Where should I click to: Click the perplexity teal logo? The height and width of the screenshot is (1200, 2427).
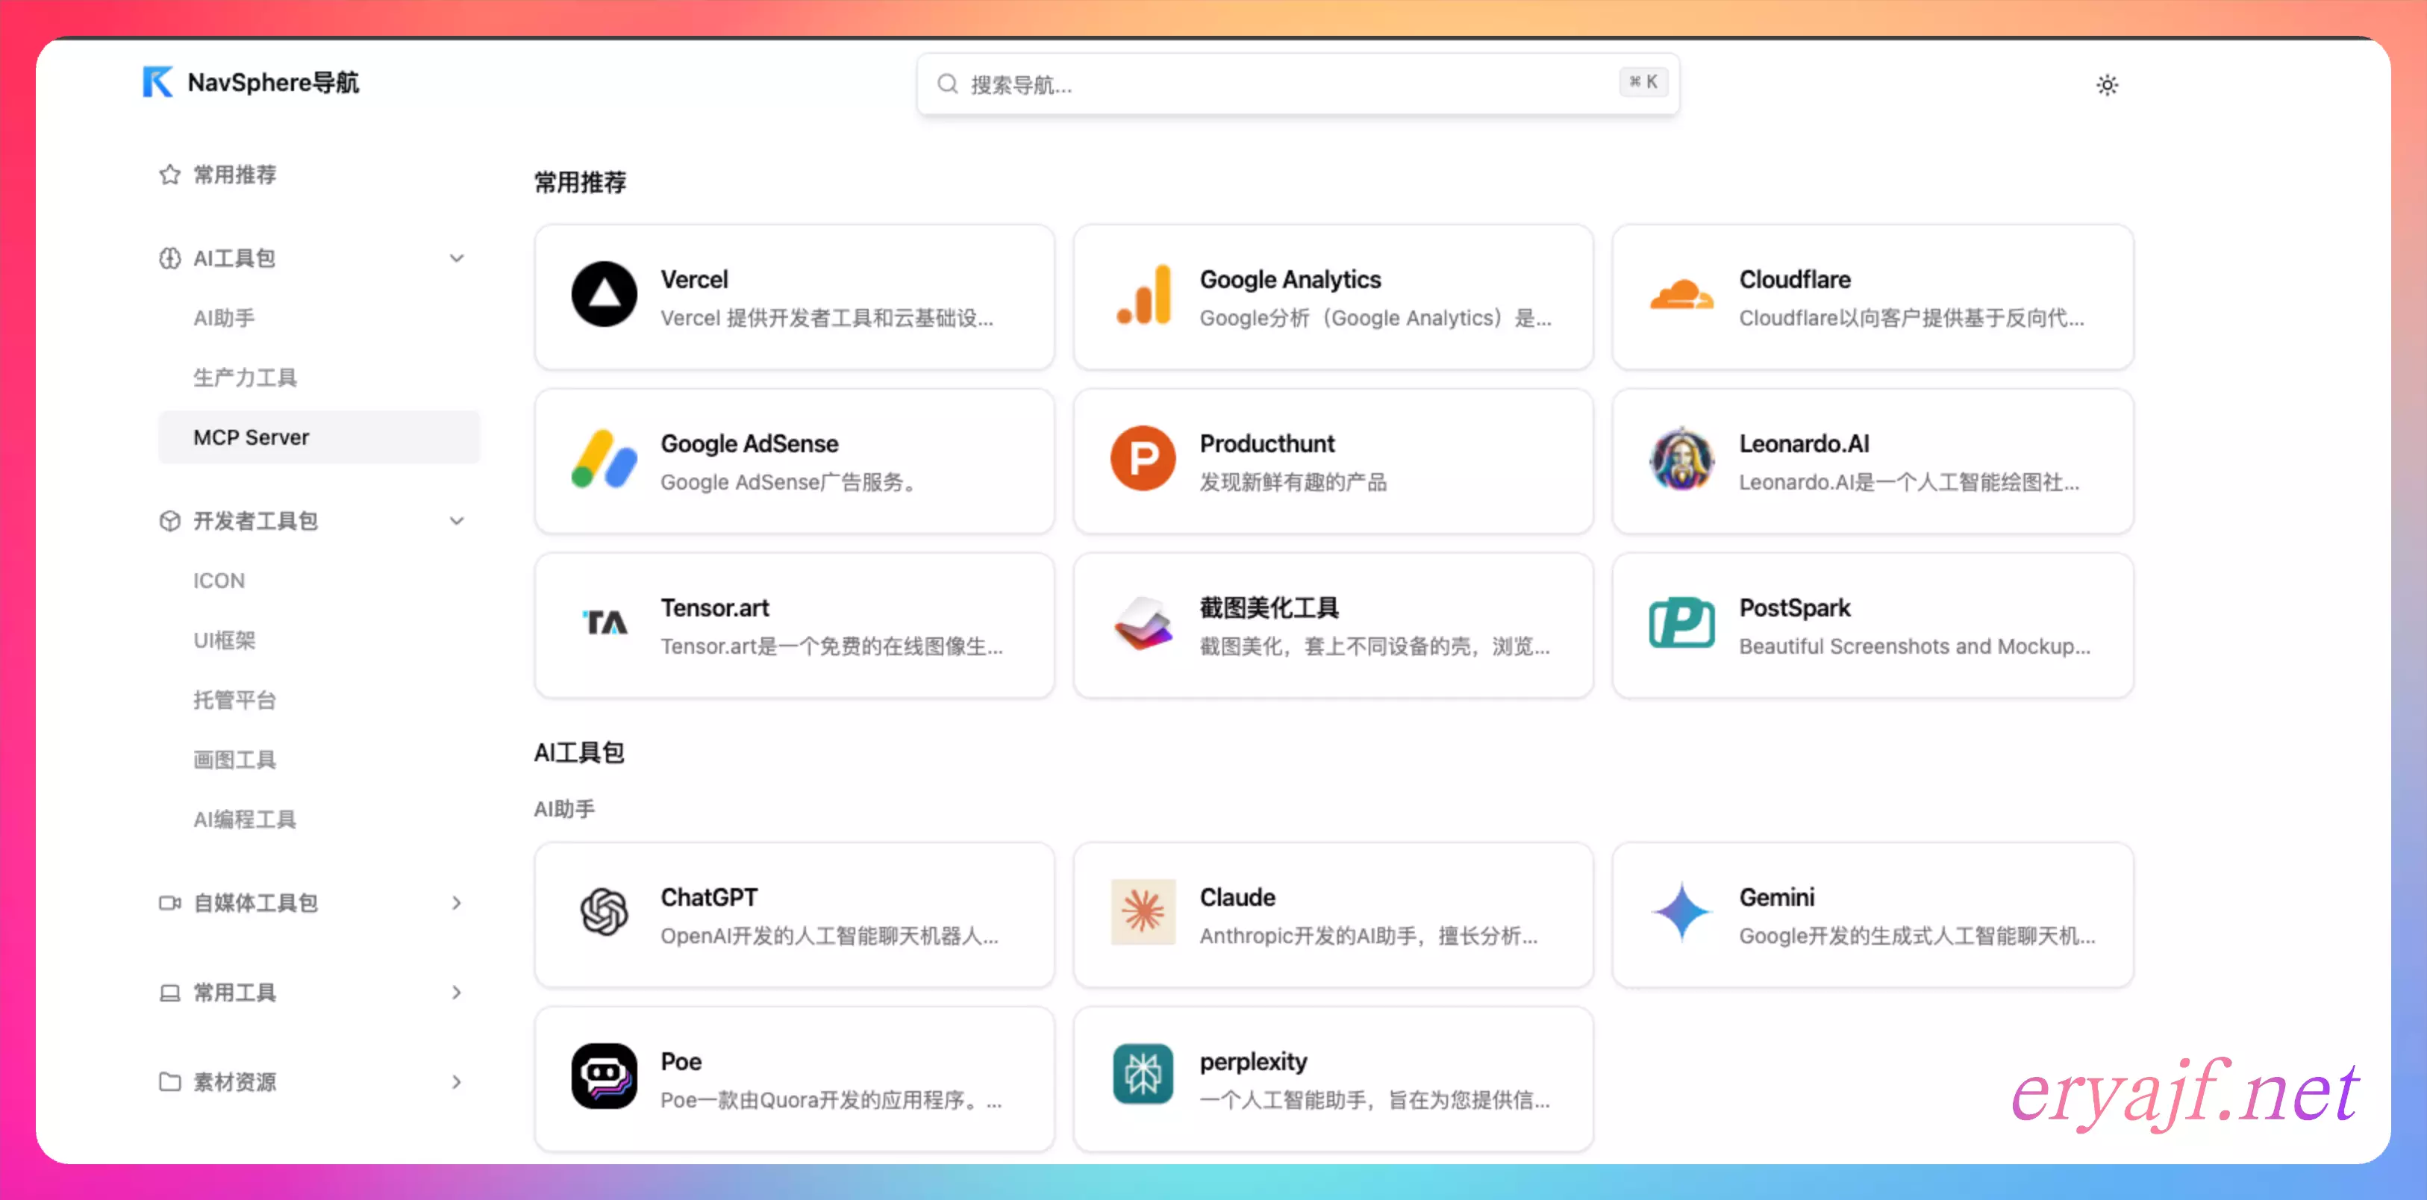click(x=1143, y=1075)
